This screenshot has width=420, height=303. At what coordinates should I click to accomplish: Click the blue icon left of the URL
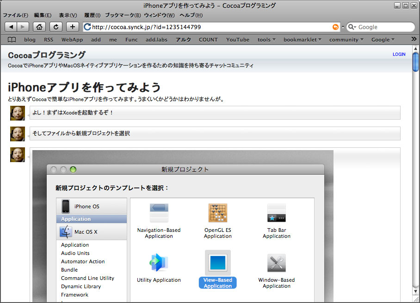tap(87, 27)
